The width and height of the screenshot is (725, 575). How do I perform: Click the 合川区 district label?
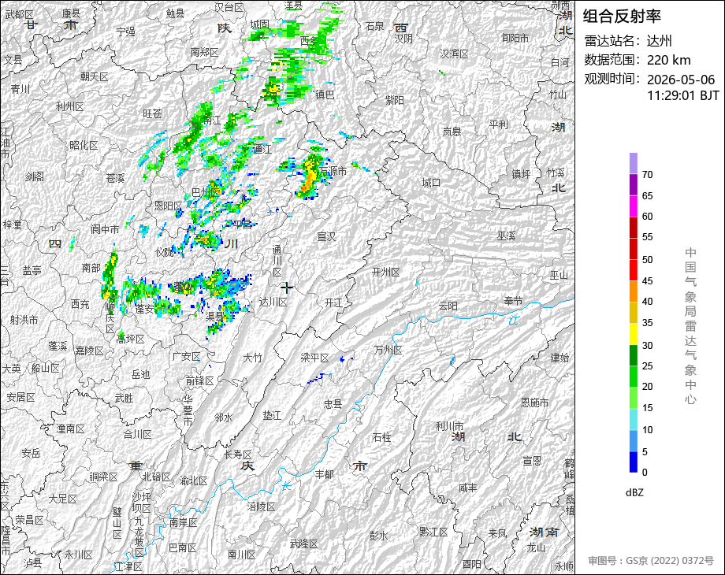pyautogui.click(x=137, y=434)
